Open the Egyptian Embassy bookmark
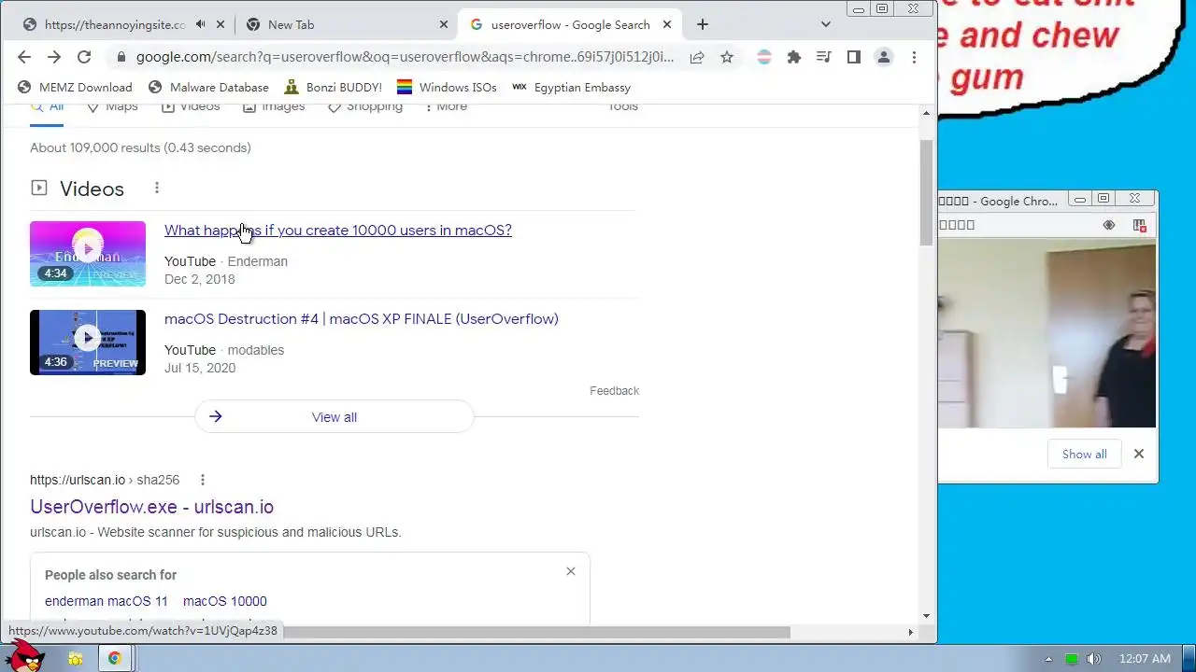This screenshot has height=672, width=1196. pyautogui.click(x=571, y=87)
